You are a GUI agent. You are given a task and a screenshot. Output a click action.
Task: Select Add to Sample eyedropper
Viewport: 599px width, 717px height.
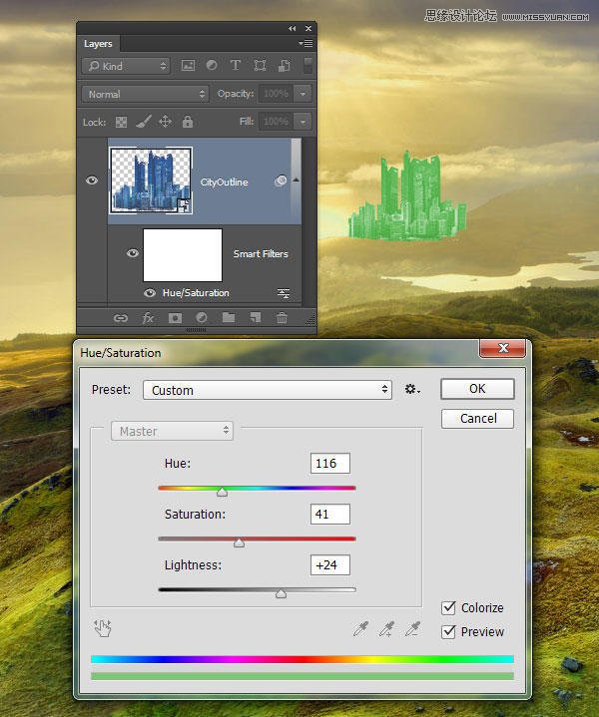pyautogui.click(x=386, y=629)
